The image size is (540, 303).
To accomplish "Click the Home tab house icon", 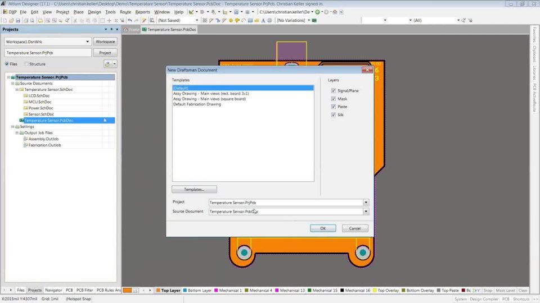I will click(x=125, y=30).
